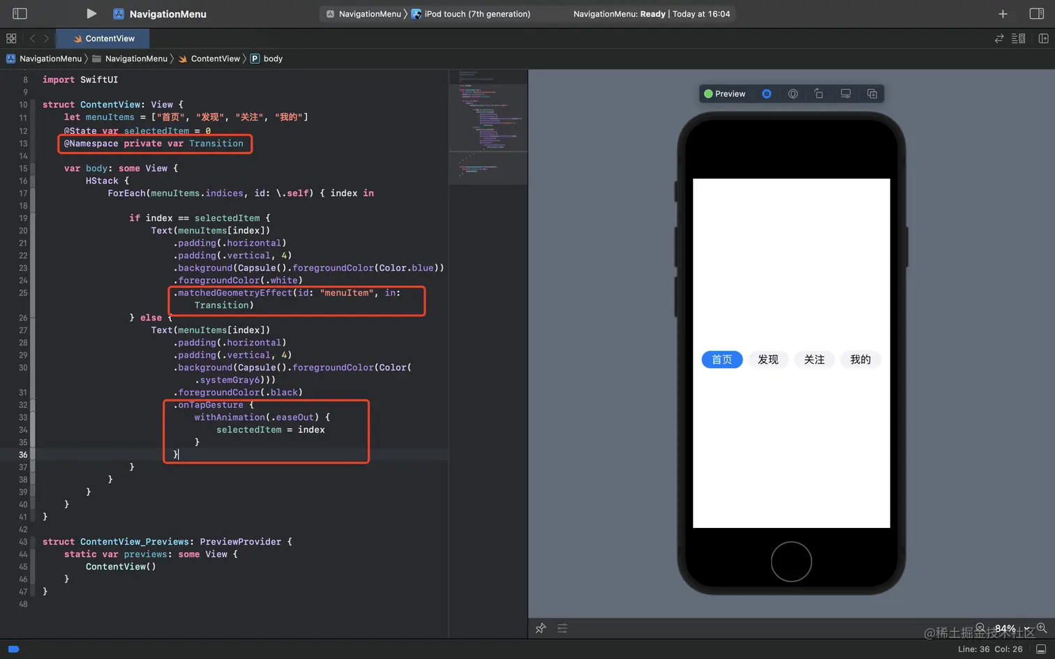Open canvas settings sliders icon
Screen dimensions: 1055x659
tap(562, 628)
